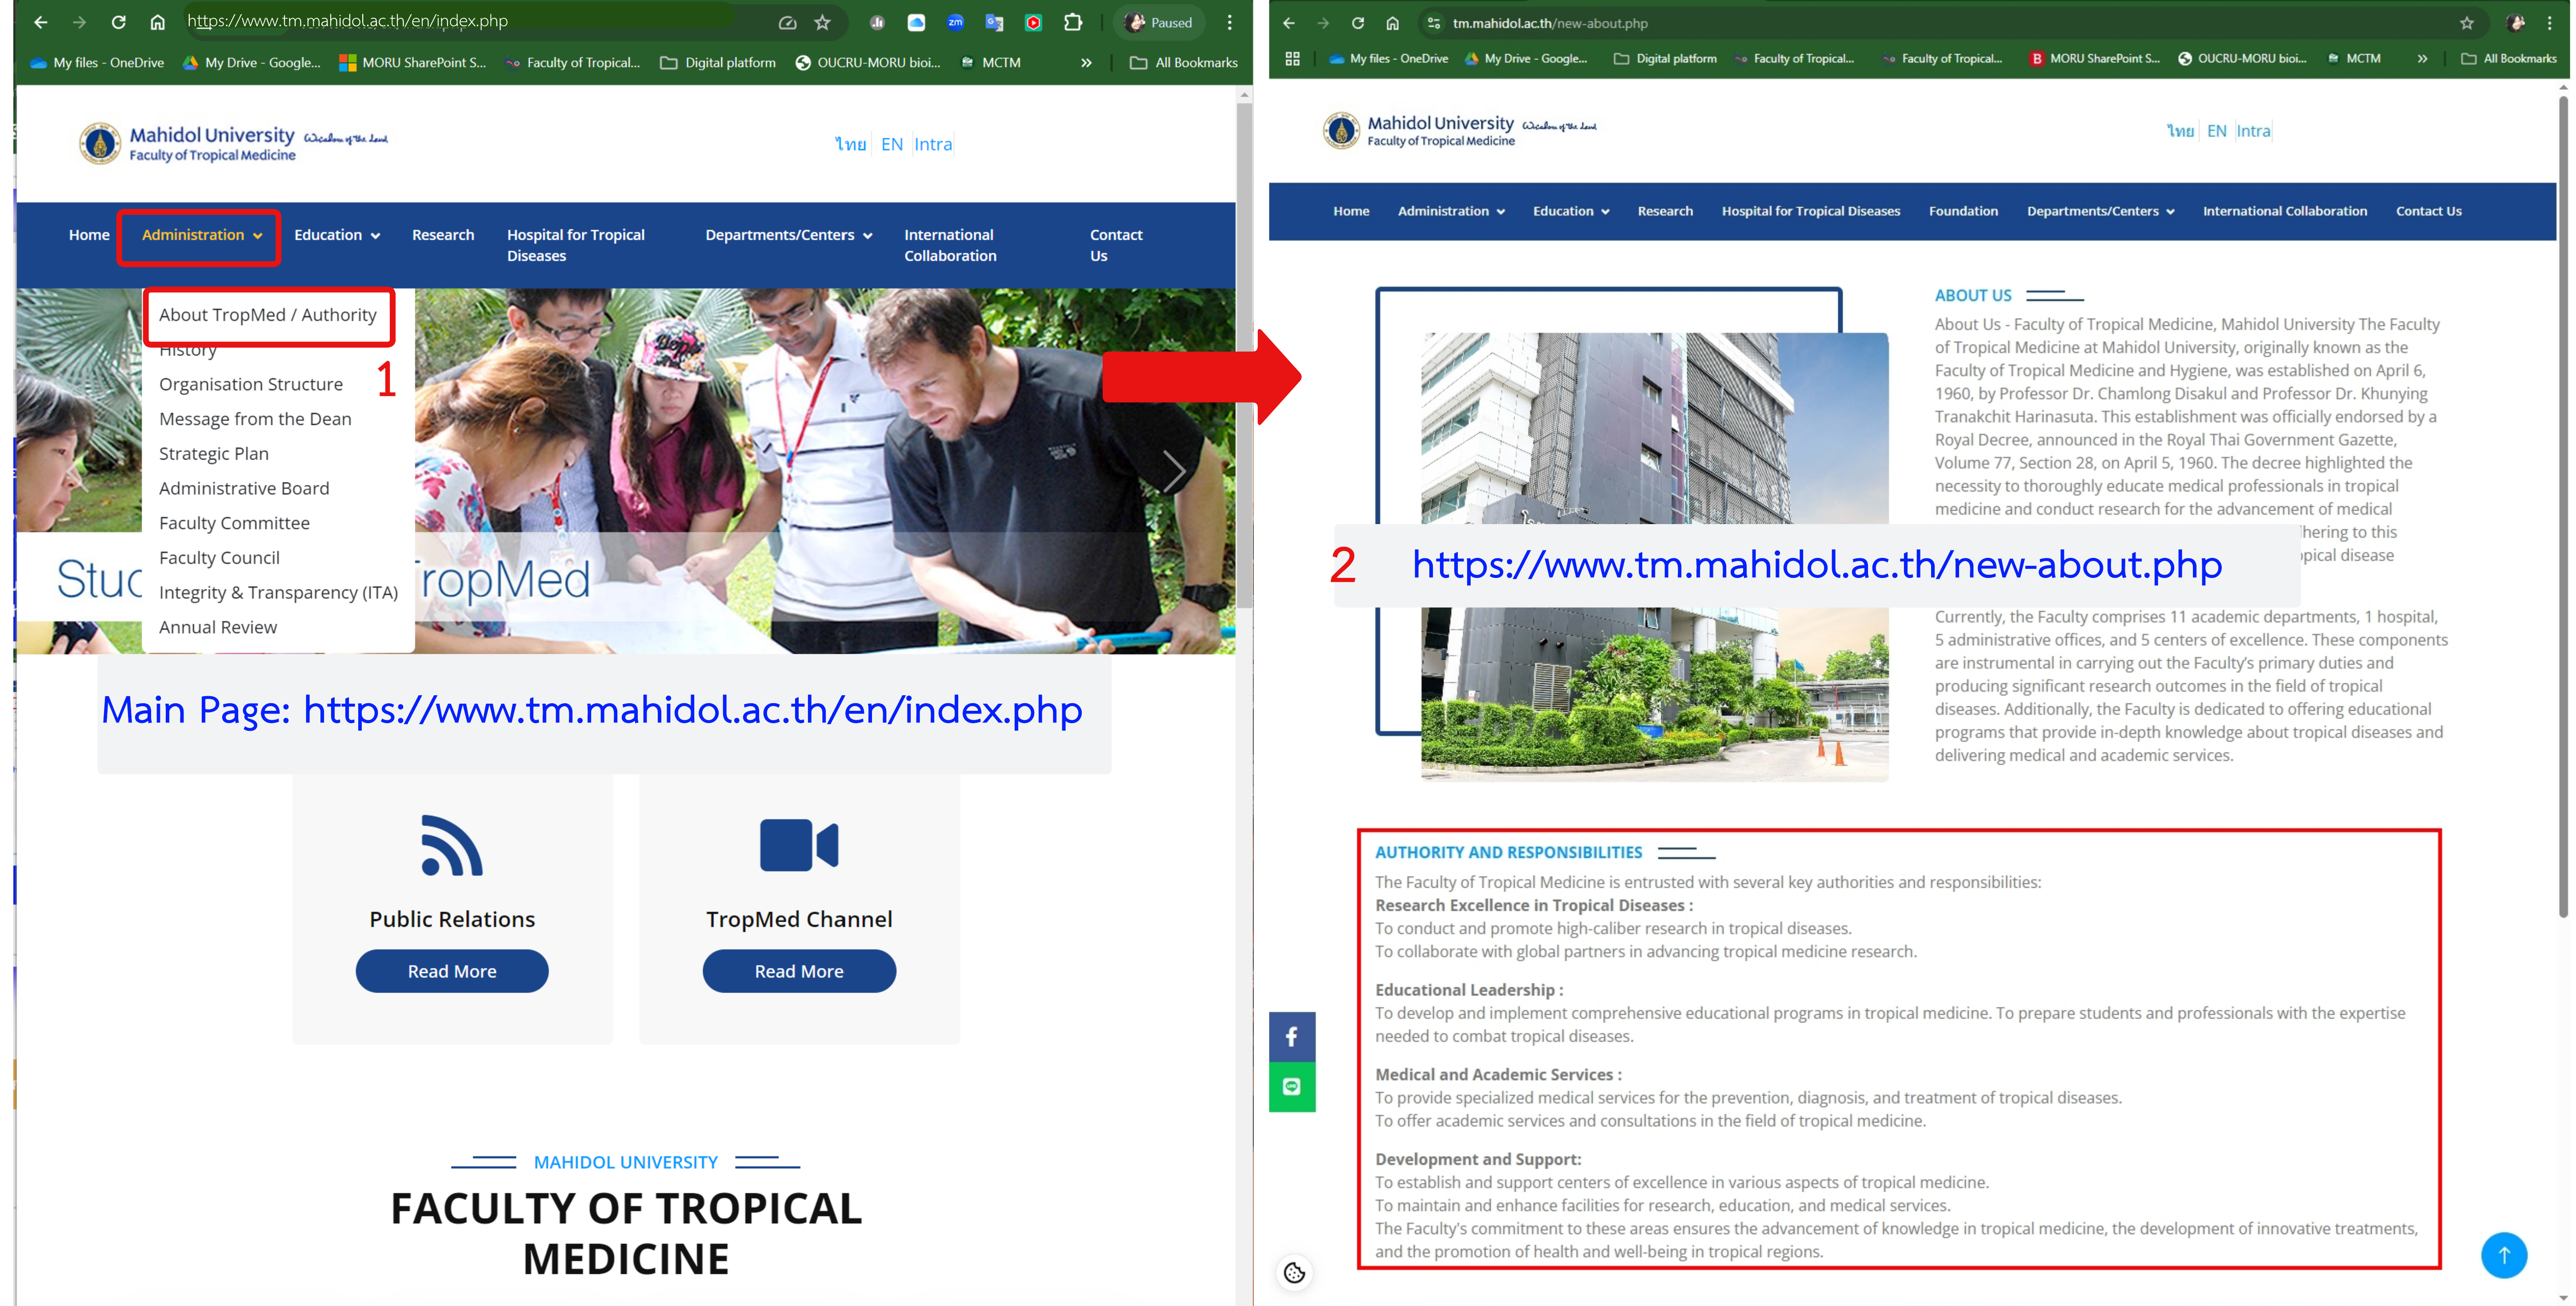This screenshot has width=2576, height=1306.
Task: Expand Administration menu on the right page
Action: (x=1451, y=211)
